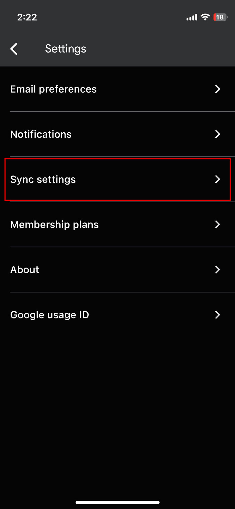This screenshot has width=235, height=509.
Task: Tap the cellular signal bars icon
Action: tap(192, 17)
